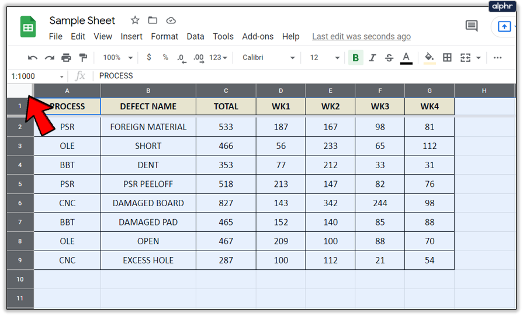Open the Format menu
The width and height of the screenshot is (523, 316).
coord(164,36)
